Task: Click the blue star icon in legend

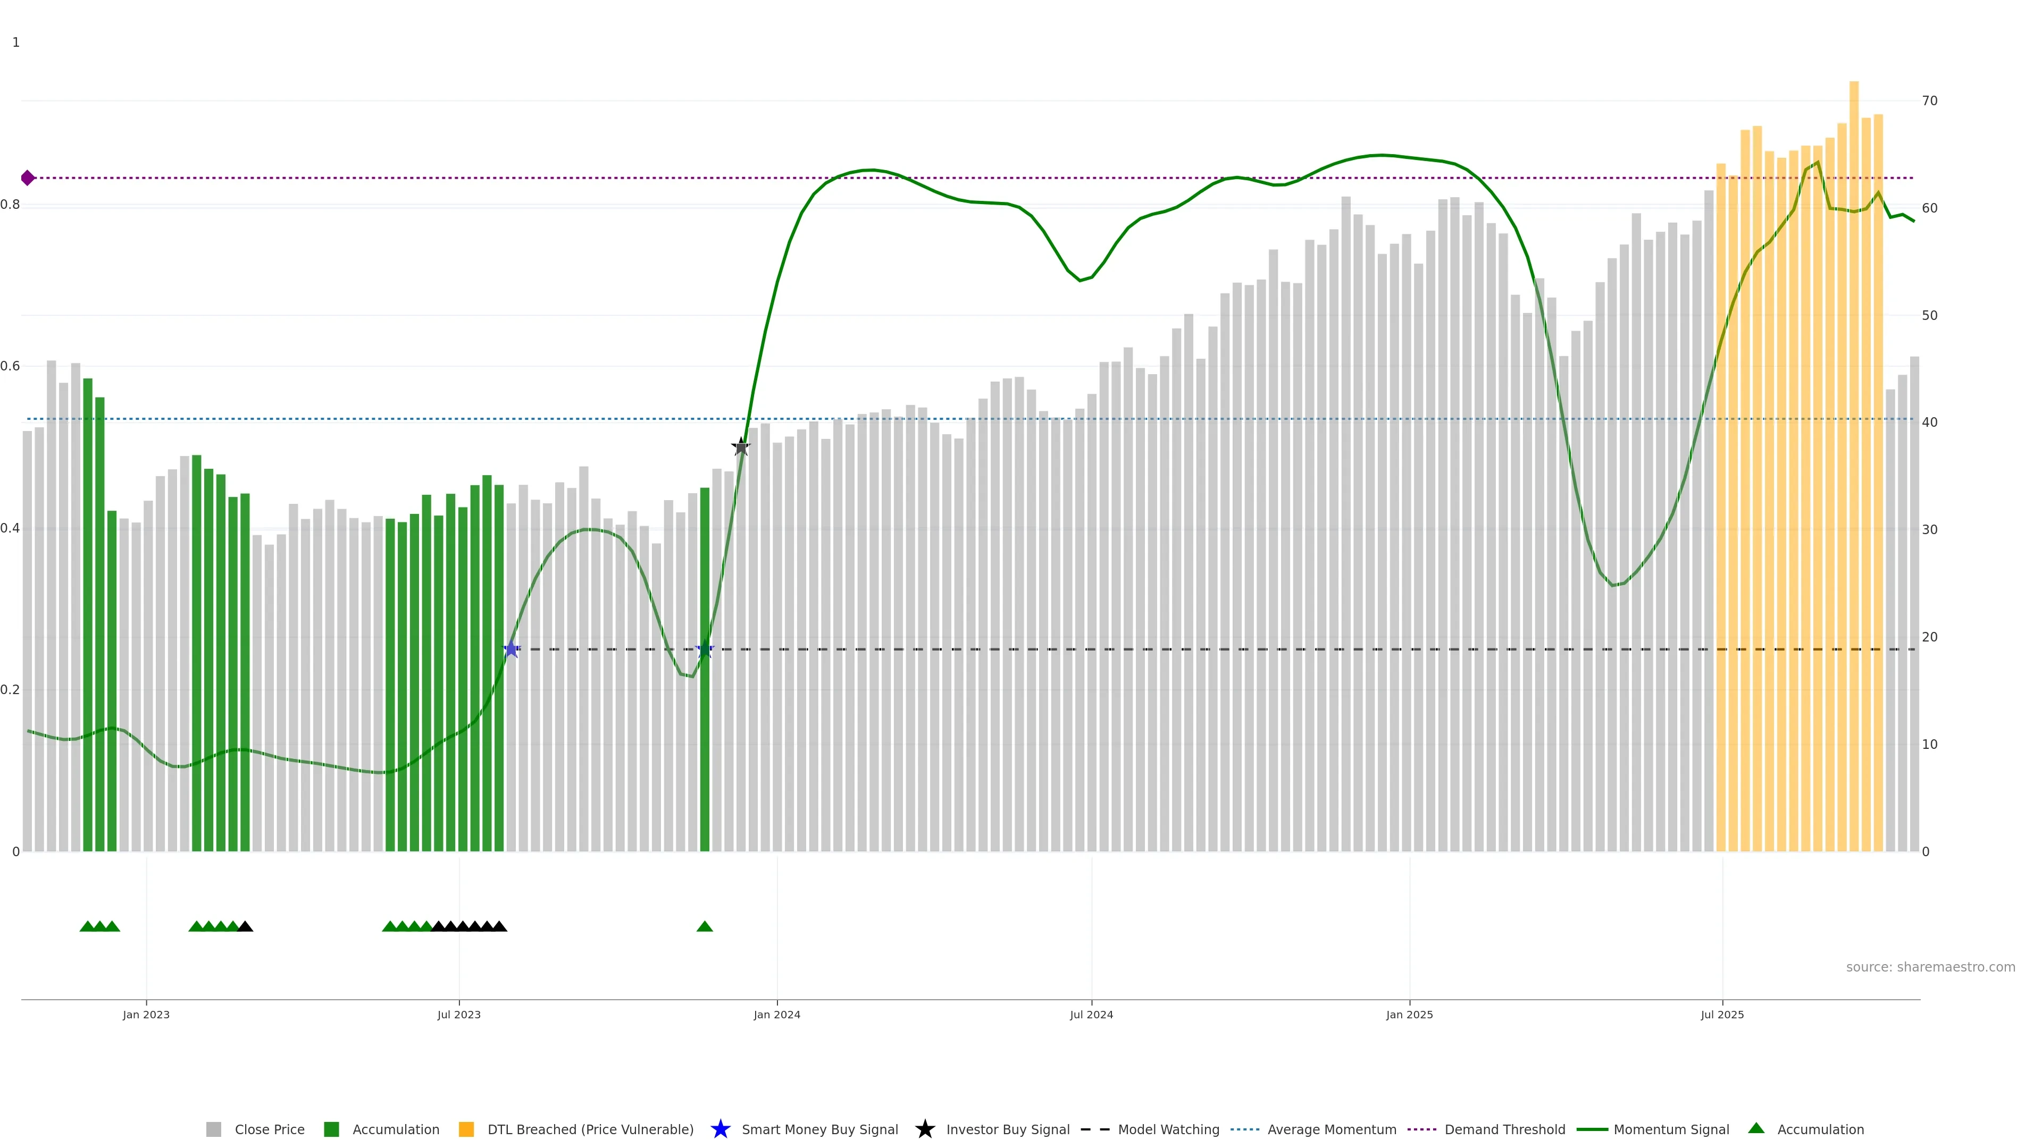Action: (720, 1129)
